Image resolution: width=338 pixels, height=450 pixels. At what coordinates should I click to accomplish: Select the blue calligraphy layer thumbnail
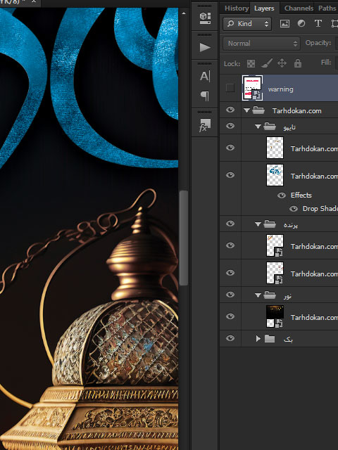(275, 175)
